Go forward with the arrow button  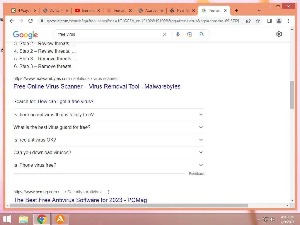pyautogui.click(x=21, y=21)
